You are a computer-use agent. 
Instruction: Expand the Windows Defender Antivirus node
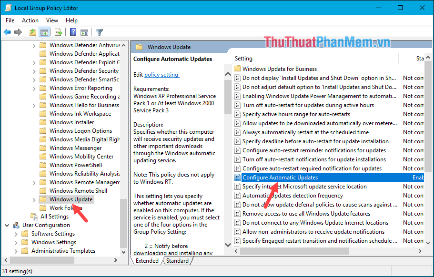pos(34,45)
